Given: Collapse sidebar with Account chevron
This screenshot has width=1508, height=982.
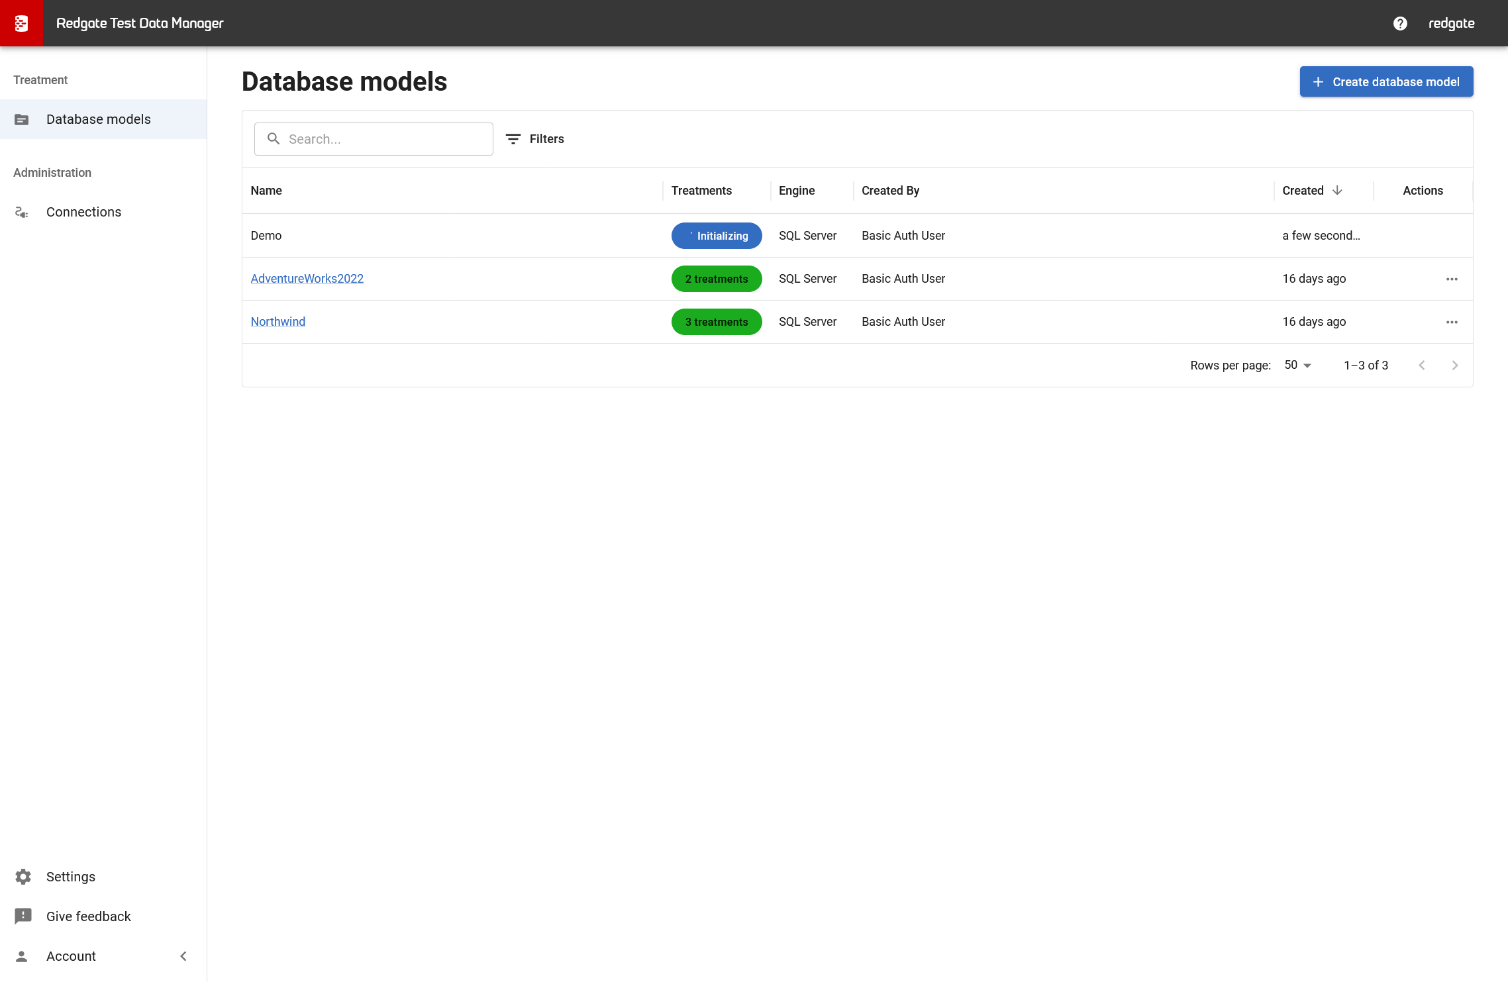Looking at the screenshot, I should [183, 956].
